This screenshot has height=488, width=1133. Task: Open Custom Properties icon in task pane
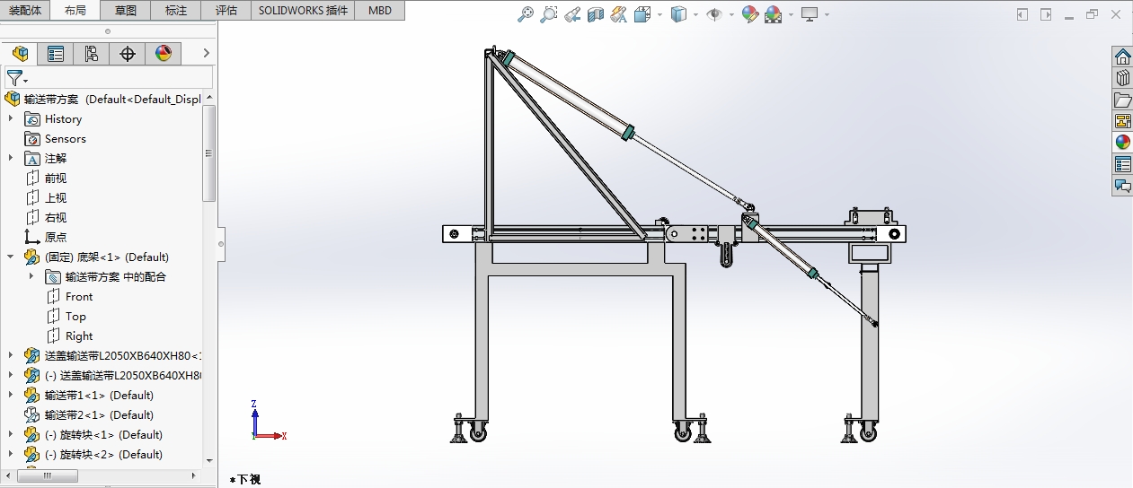1123,164
